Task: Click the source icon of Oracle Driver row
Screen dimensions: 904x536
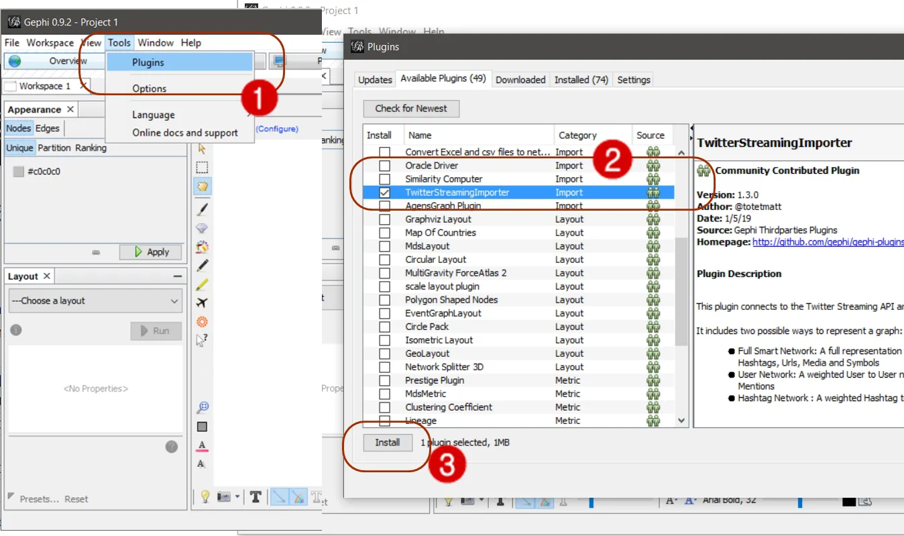Action: (x=653, y=166)
